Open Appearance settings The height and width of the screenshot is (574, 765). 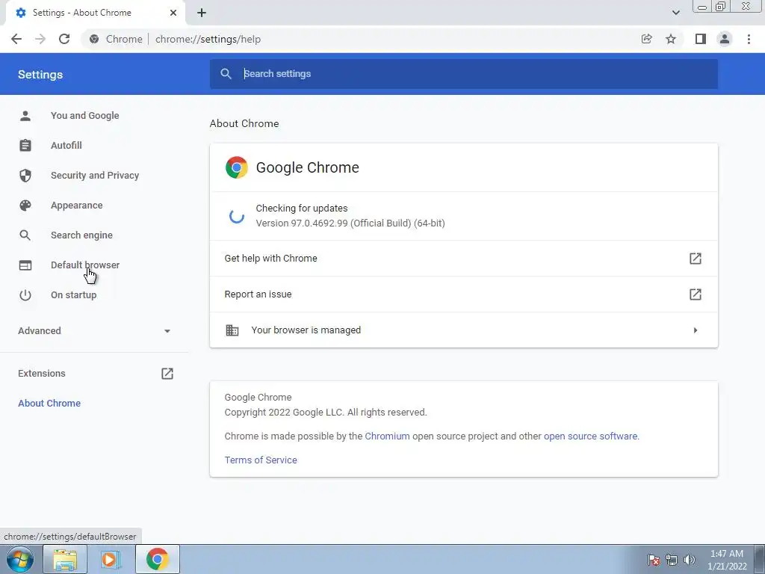(77, 206)
